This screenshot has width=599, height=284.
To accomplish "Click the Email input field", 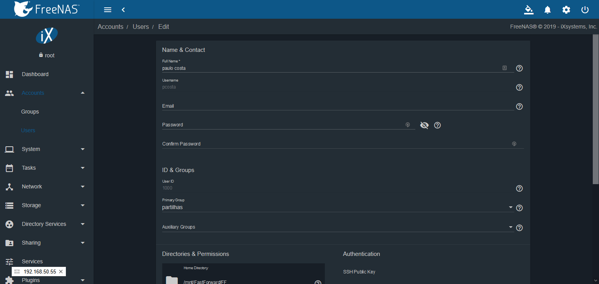I will [338, 106].
